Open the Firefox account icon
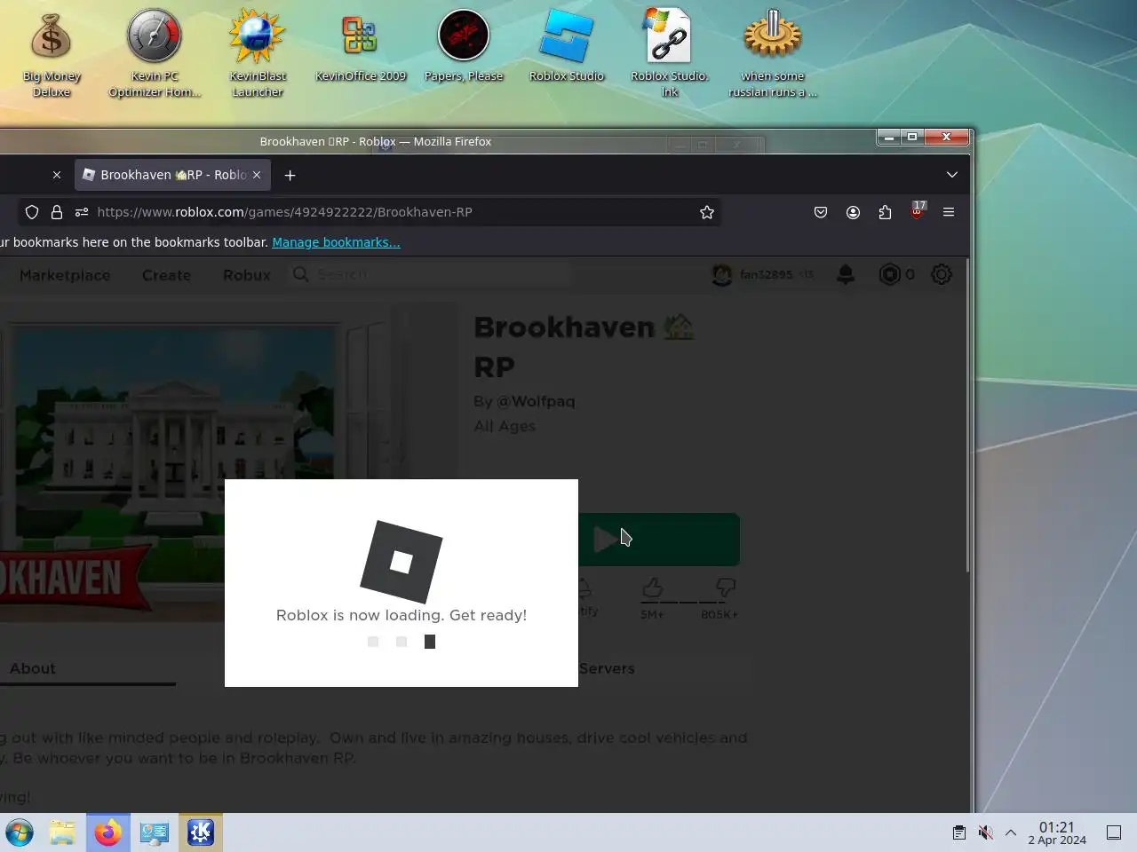1137x852 pixels. [853, 212]
